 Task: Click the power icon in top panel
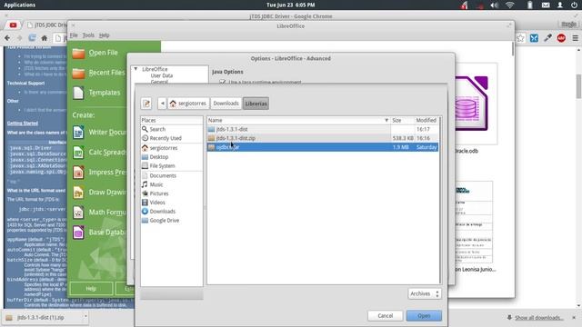574,5
